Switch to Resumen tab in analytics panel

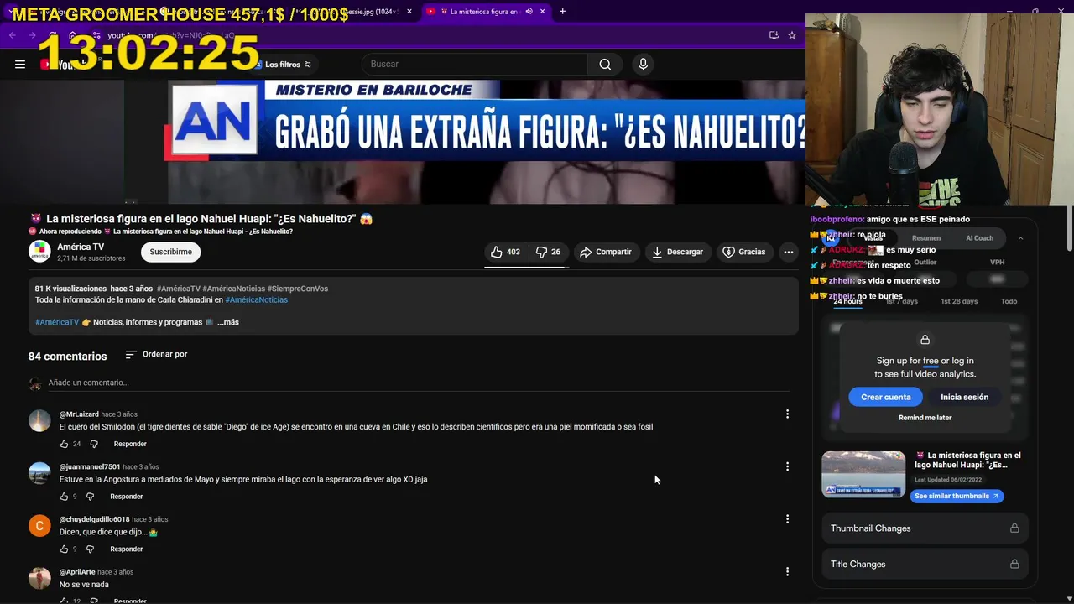pyautogui.click(x=926, y=238)
